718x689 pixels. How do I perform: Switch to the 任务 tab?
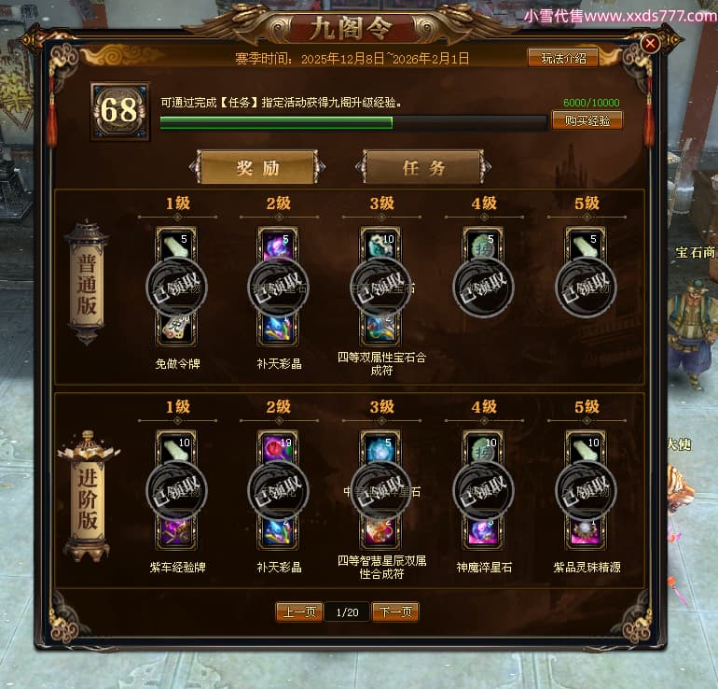[423, 167]
